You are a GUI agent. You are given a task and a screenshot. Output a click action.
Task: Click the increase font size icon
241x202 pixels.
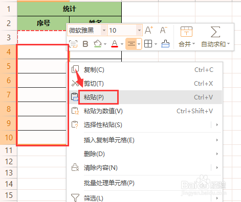[149, 30]
